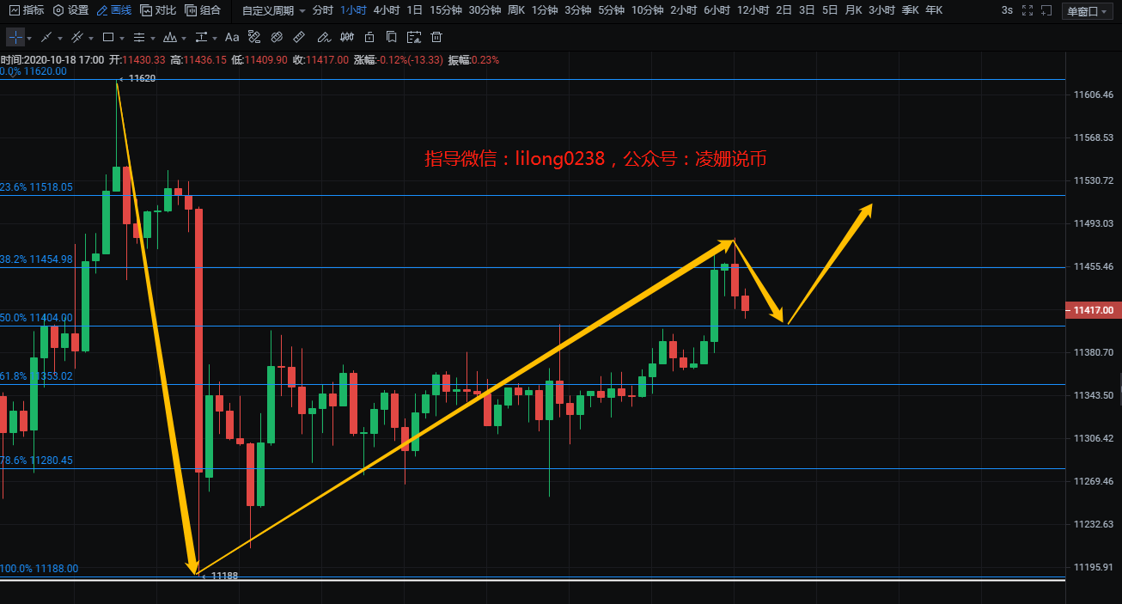The height and width of the screenshot is (604, 1122).
Task: Toggle the 组合 combination view
Action: point(203,10)
